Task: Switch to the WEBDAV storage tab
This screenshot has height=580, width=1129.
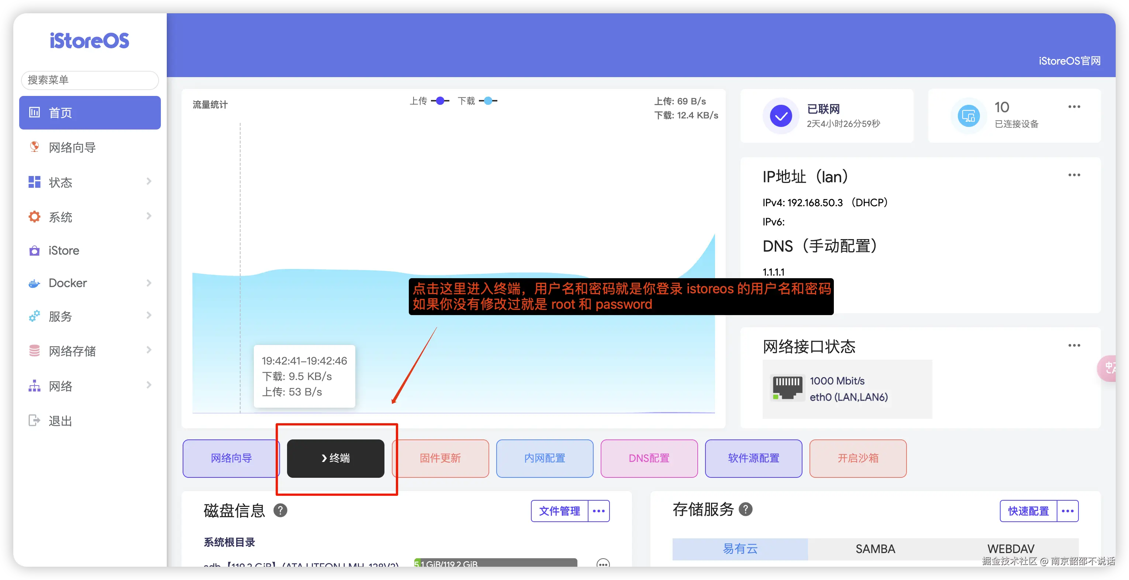Action: (x=1010, y=548)
